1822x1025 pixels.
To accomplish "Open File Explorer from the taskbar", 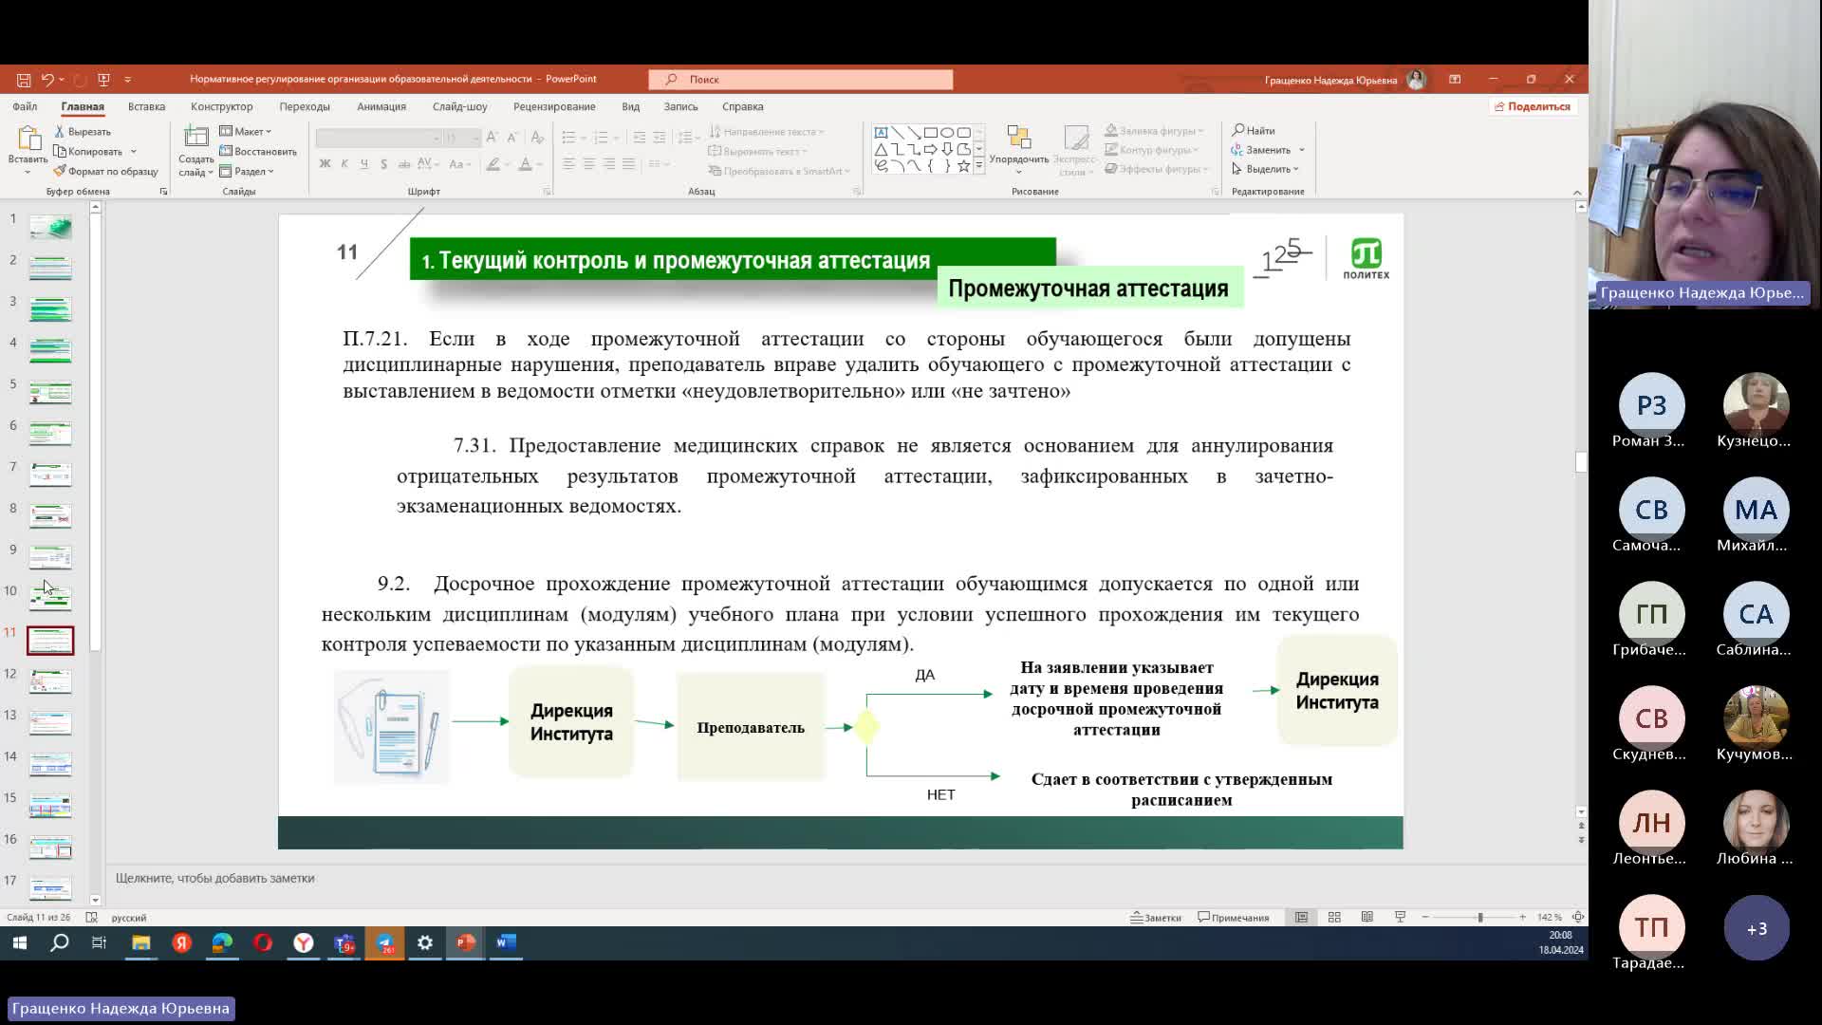I will [140, 942].
